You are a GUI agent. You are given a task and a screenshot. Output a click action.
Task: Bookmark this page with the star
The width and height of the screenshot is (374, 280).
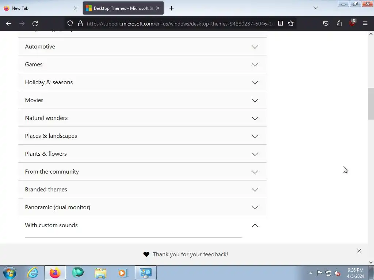[290, 23]
